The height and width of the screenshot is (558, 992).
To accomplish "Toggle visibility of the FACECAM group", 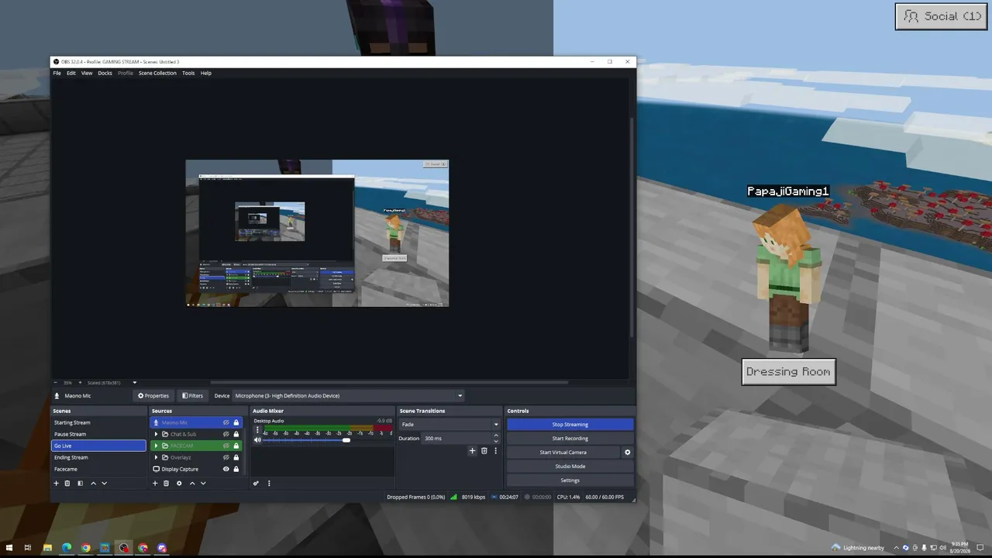I will pos(226,446).
